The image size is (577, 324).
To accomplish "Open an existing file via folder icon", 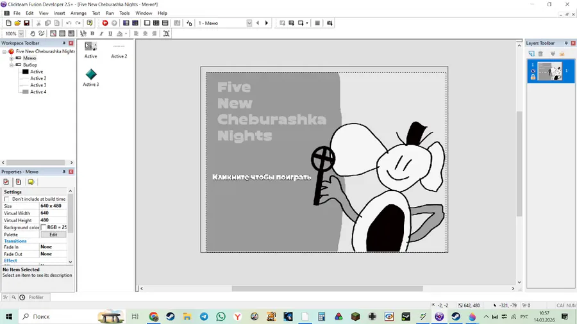I will pos(17,23).
